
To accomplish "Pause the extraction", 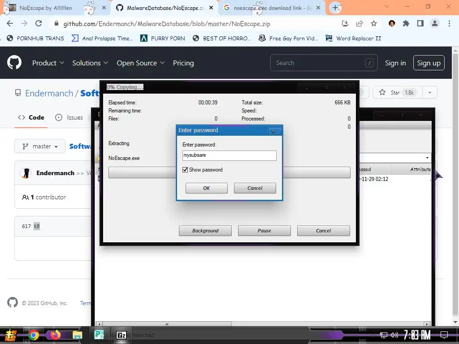I will point(264,231).
